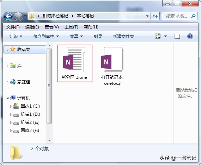Open the 组织 dropdown

(16, 37)
